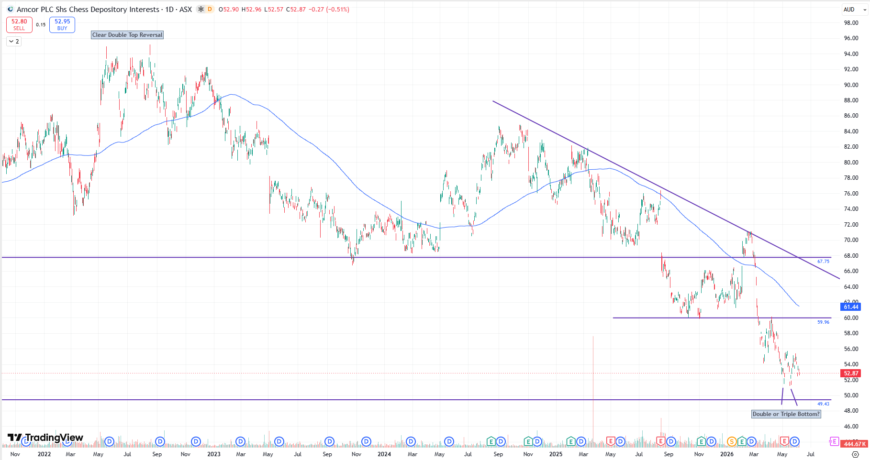Image resolution: width=870 pixels, height=460 pixels.
Task: Click the red earnings E marker near May 2025
Action: pyautogui.click(x=611, y=441)
